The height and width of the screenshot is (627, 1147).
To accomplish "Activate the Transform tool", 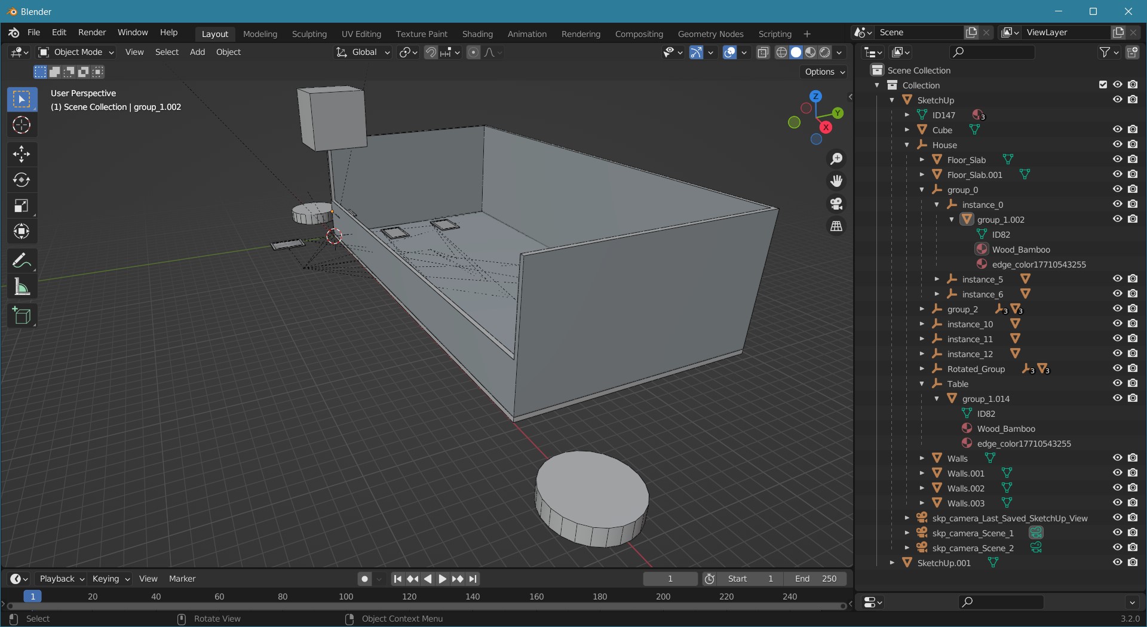I will (x=22, y=231).
